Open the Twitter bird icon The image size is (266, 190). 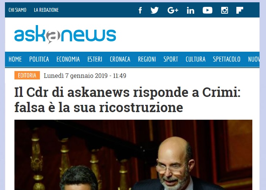pos(155,10)
